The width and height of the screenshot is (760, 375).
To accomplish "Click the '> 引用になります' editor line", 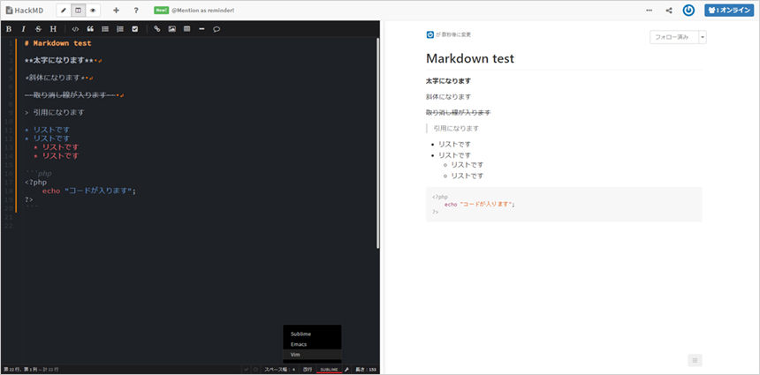I will [54, 112].
